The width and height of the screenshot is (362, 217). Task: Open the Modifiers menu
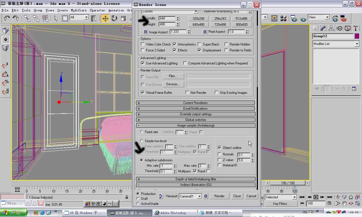[79, 10]
